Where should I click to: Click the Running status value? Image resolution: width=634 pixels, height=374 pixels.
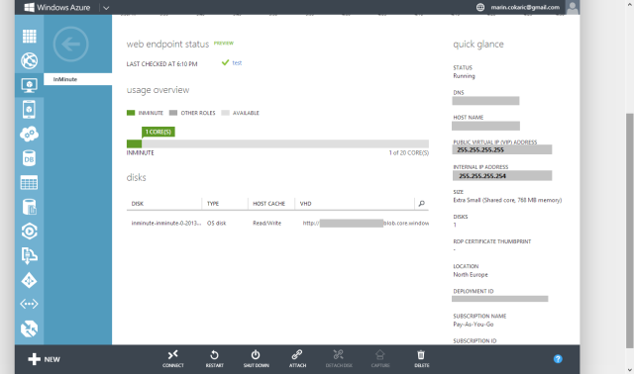pyautogui.click(x=464, y=76)
